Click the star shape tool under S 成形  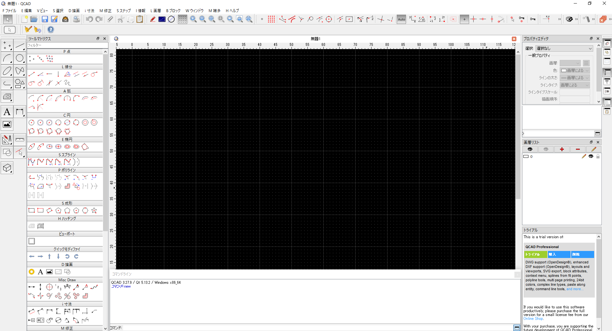[94, 210]
